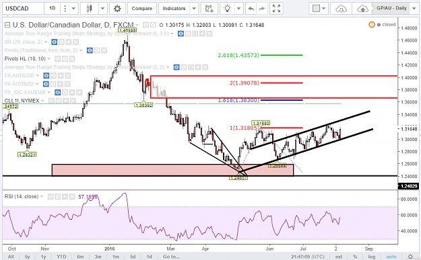The width and height of the screenshot is (421, 260).
Task: Collapse legend with minus box icon
Action: [x=7, y=25]
